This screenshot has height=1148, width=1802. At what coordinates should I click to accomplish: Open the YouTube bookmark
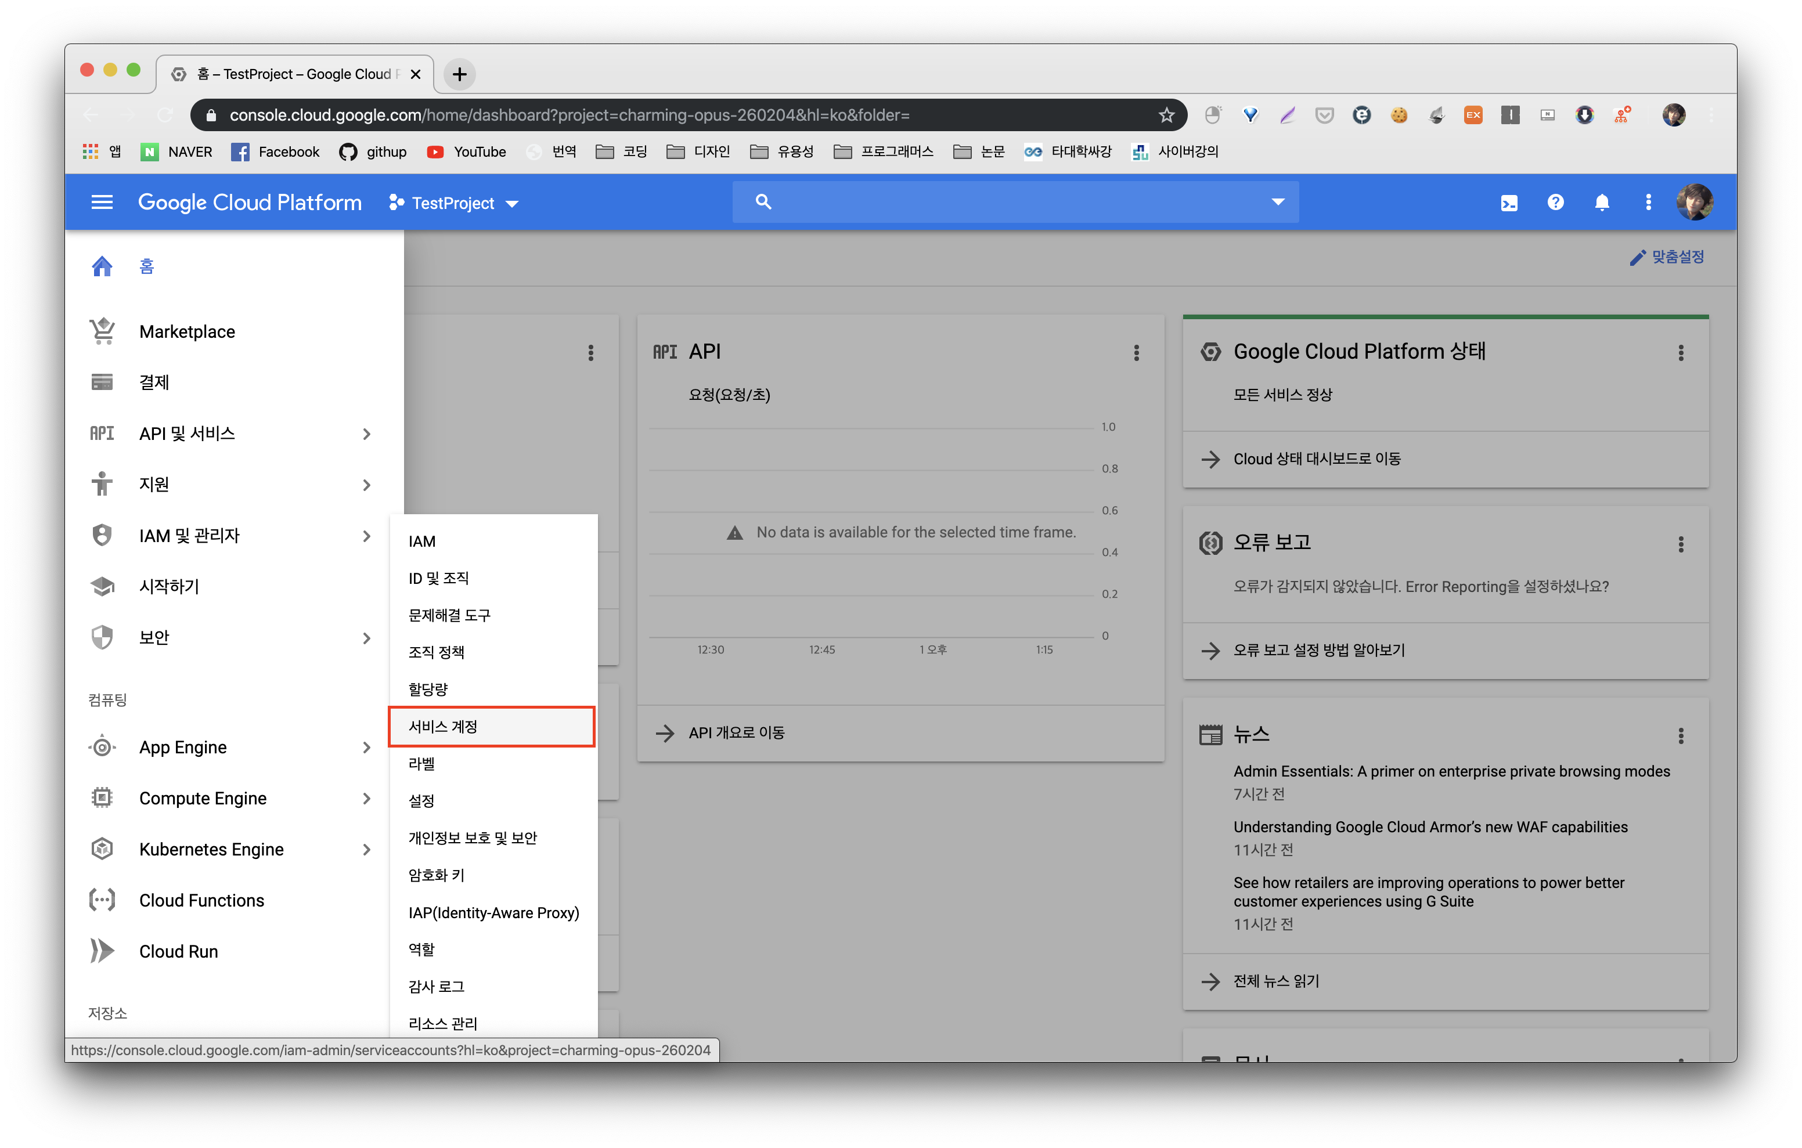click(467, 152)
